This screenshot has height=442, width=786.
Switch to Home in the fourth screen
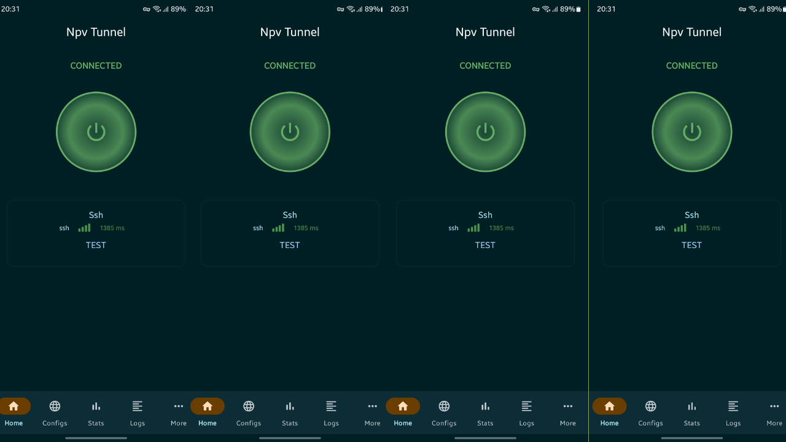click(610, 411)
